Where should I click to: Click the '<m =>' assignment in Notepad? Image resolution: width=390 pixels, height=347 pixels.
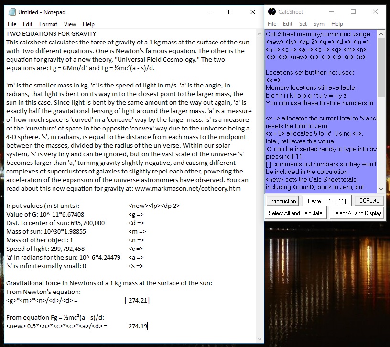pyautogui.click(x=137, y=232)
